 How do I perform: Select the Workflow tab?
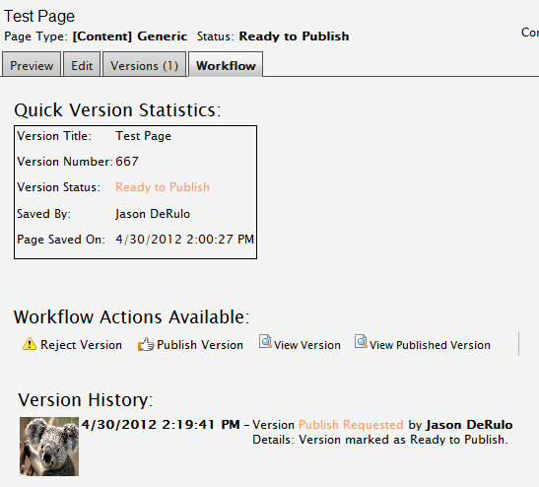tap(226, 64)
